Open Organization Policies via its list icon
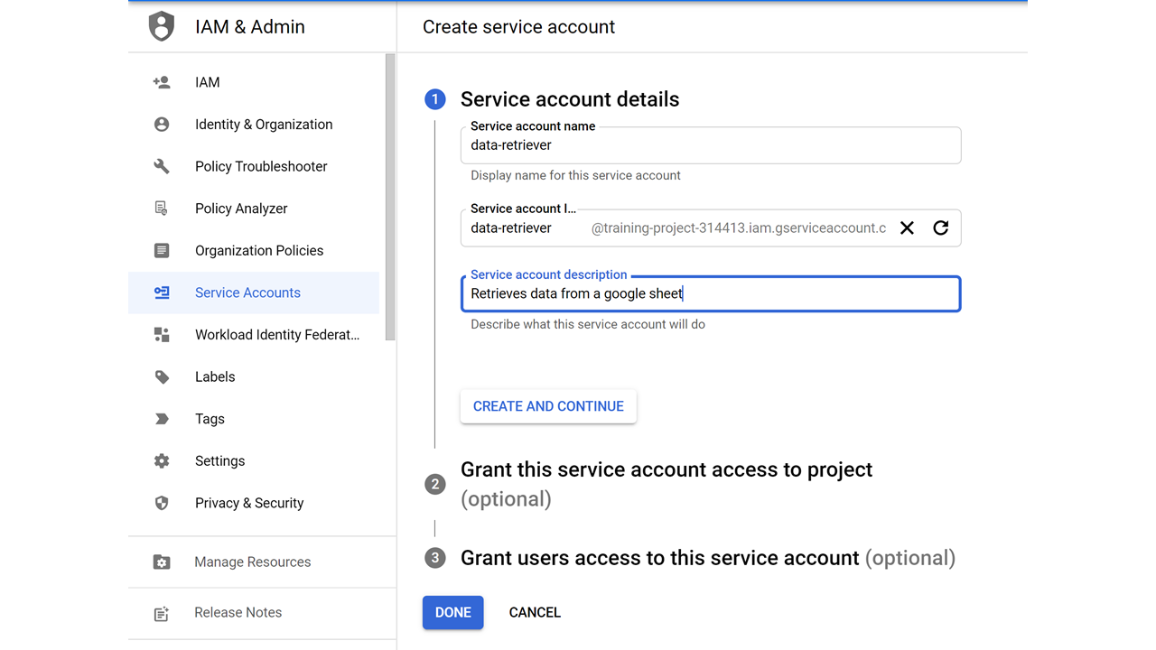Image resolution: width=1156 pixels, height=650 pixels. [x=161, y=250]
